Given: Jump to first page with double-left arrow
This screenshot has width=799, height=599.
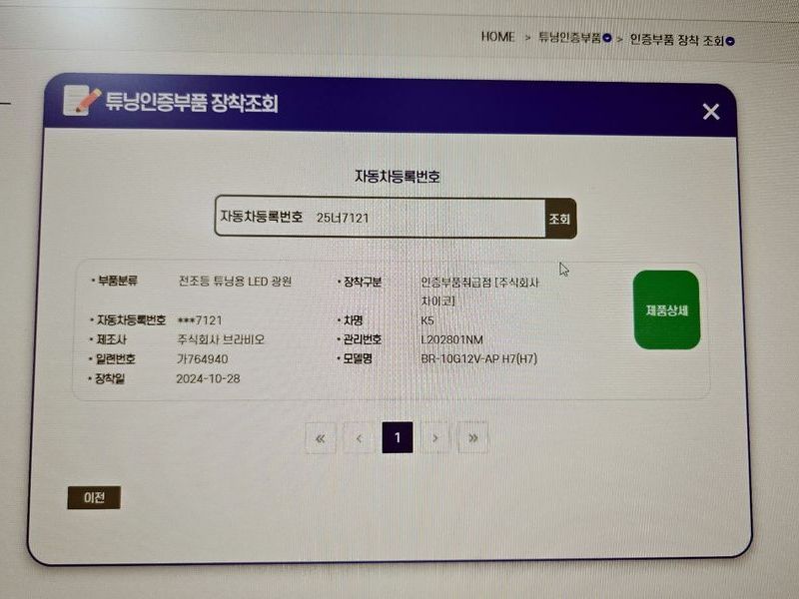Looking at the screenshot, I should pos(320,437).
